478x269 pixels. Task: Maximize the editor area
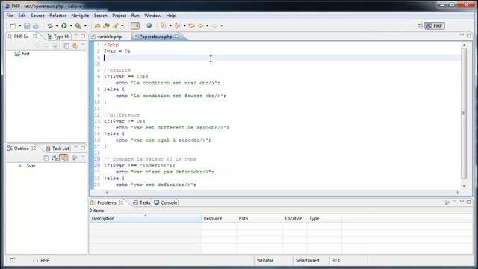click(468, 36)
